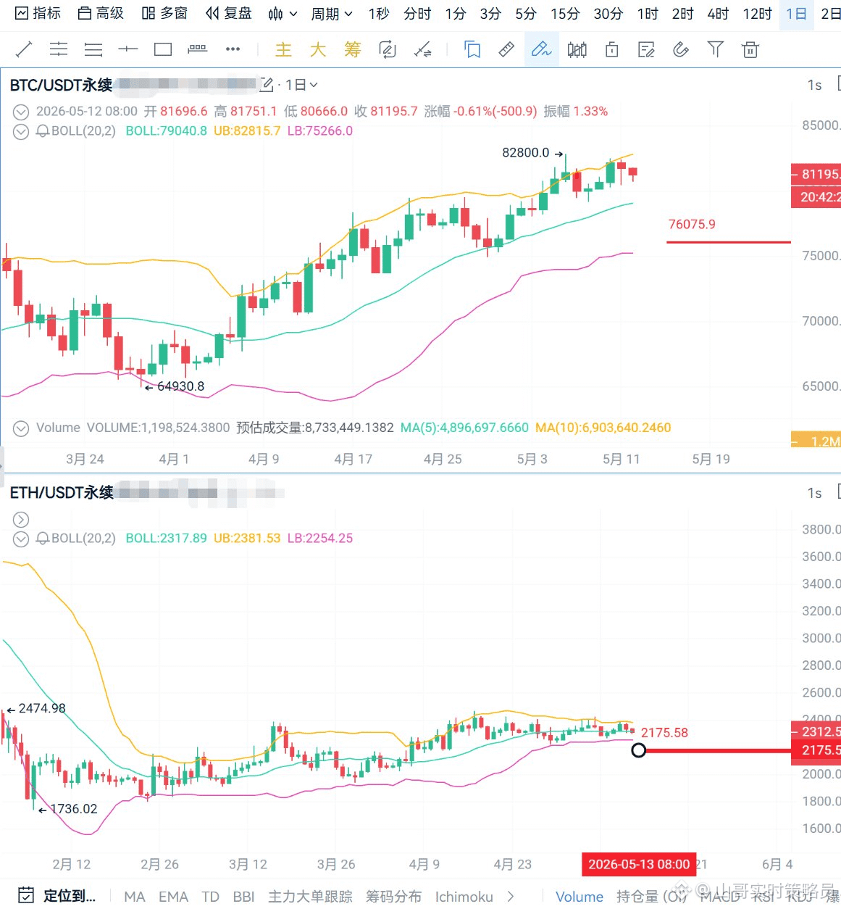
Task: Expand the ETH candle info arrow circle
Action: 21,520
